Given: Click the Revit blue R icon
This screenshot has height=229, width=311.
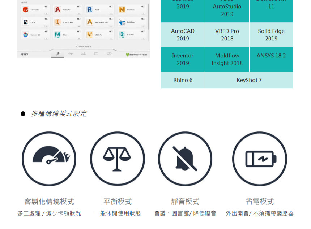Looking at the screenshot, I should (x=90, y=9).
